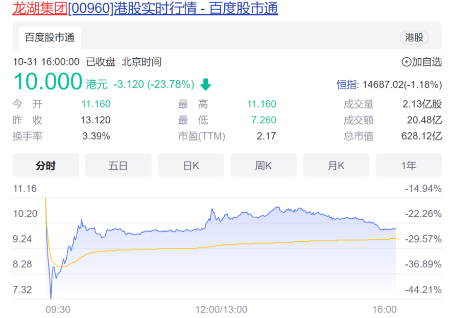
Task: Click the 12:00/13:00 time axis label
Action: tap(221, 310)
